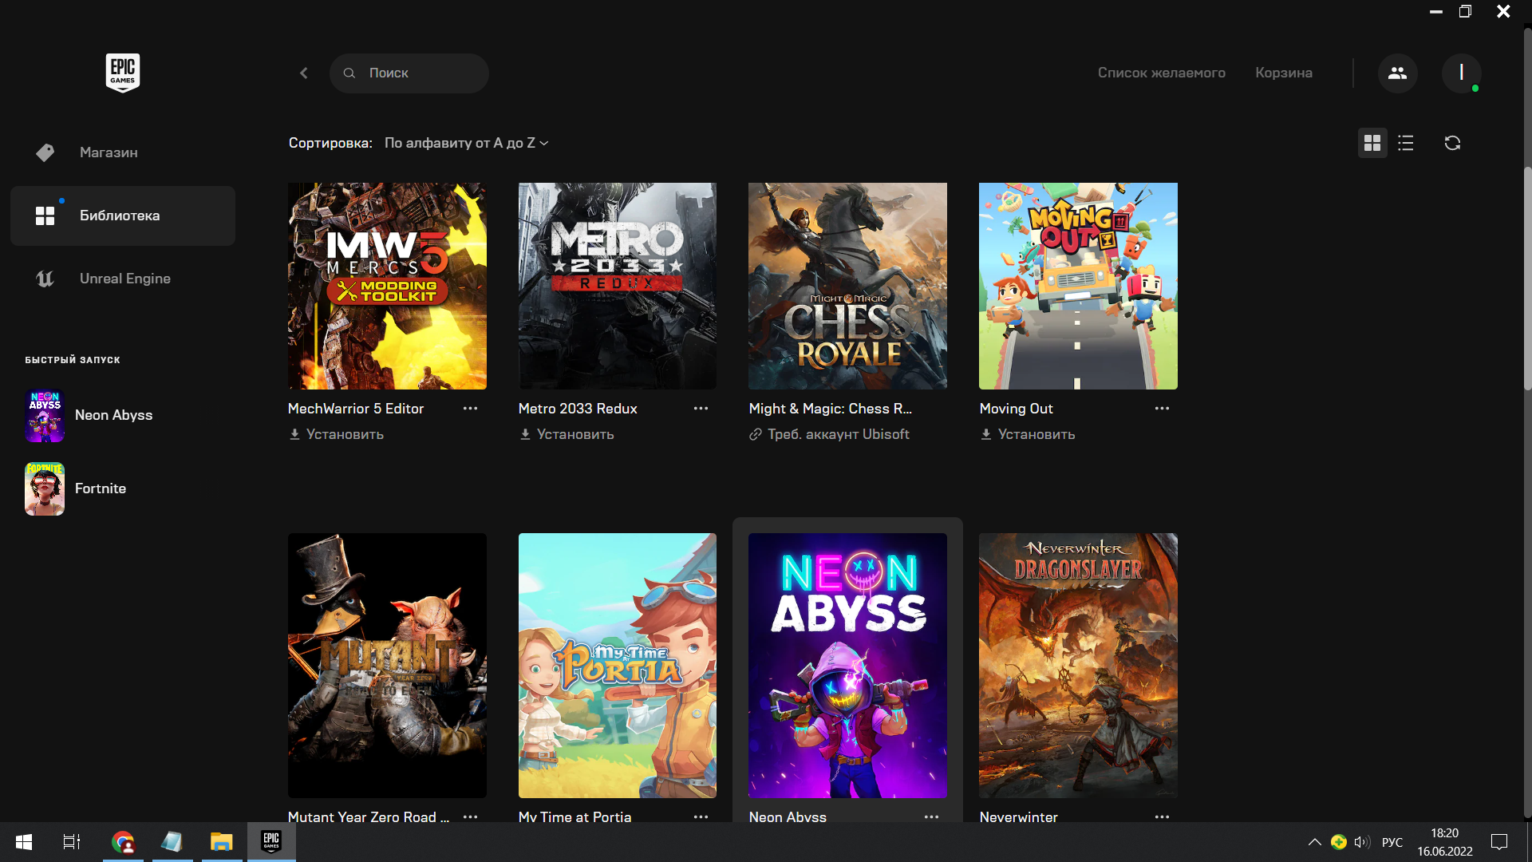Switch to grid view
This screenshot has height=862, width=1532.
click(x=1372, y=143)
